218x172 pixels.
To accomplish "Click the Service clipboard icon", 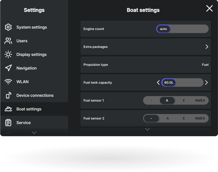I will pyautogui.click(x=8, y=123).
